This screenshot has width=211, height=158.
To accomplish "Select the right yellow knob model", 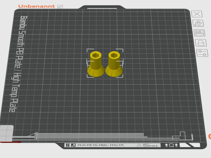I will [x=114, y=64].
